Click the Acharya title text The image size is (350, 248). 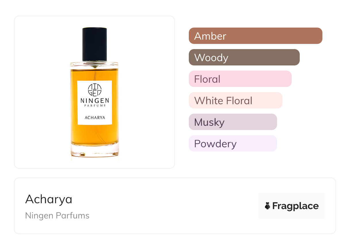pyautogui.click(x=49, y=199)
